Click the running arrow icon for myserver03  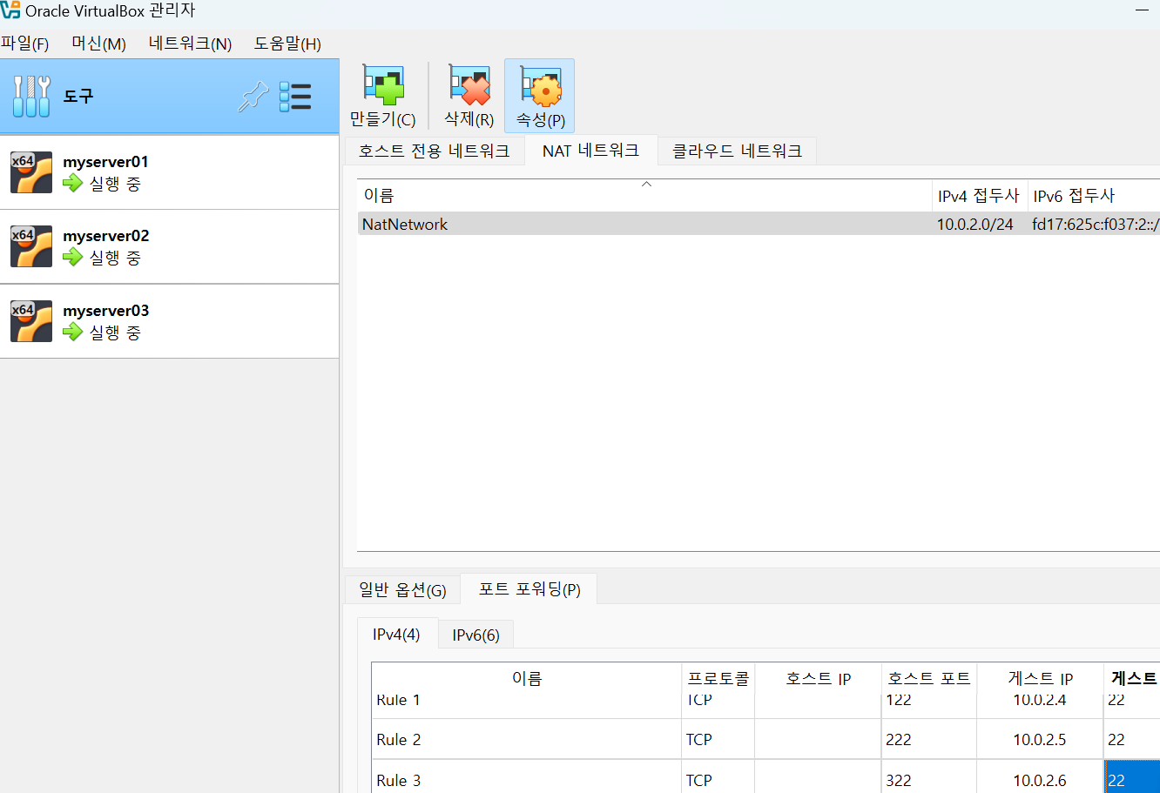pyautogui.click(x=73, y=333)
